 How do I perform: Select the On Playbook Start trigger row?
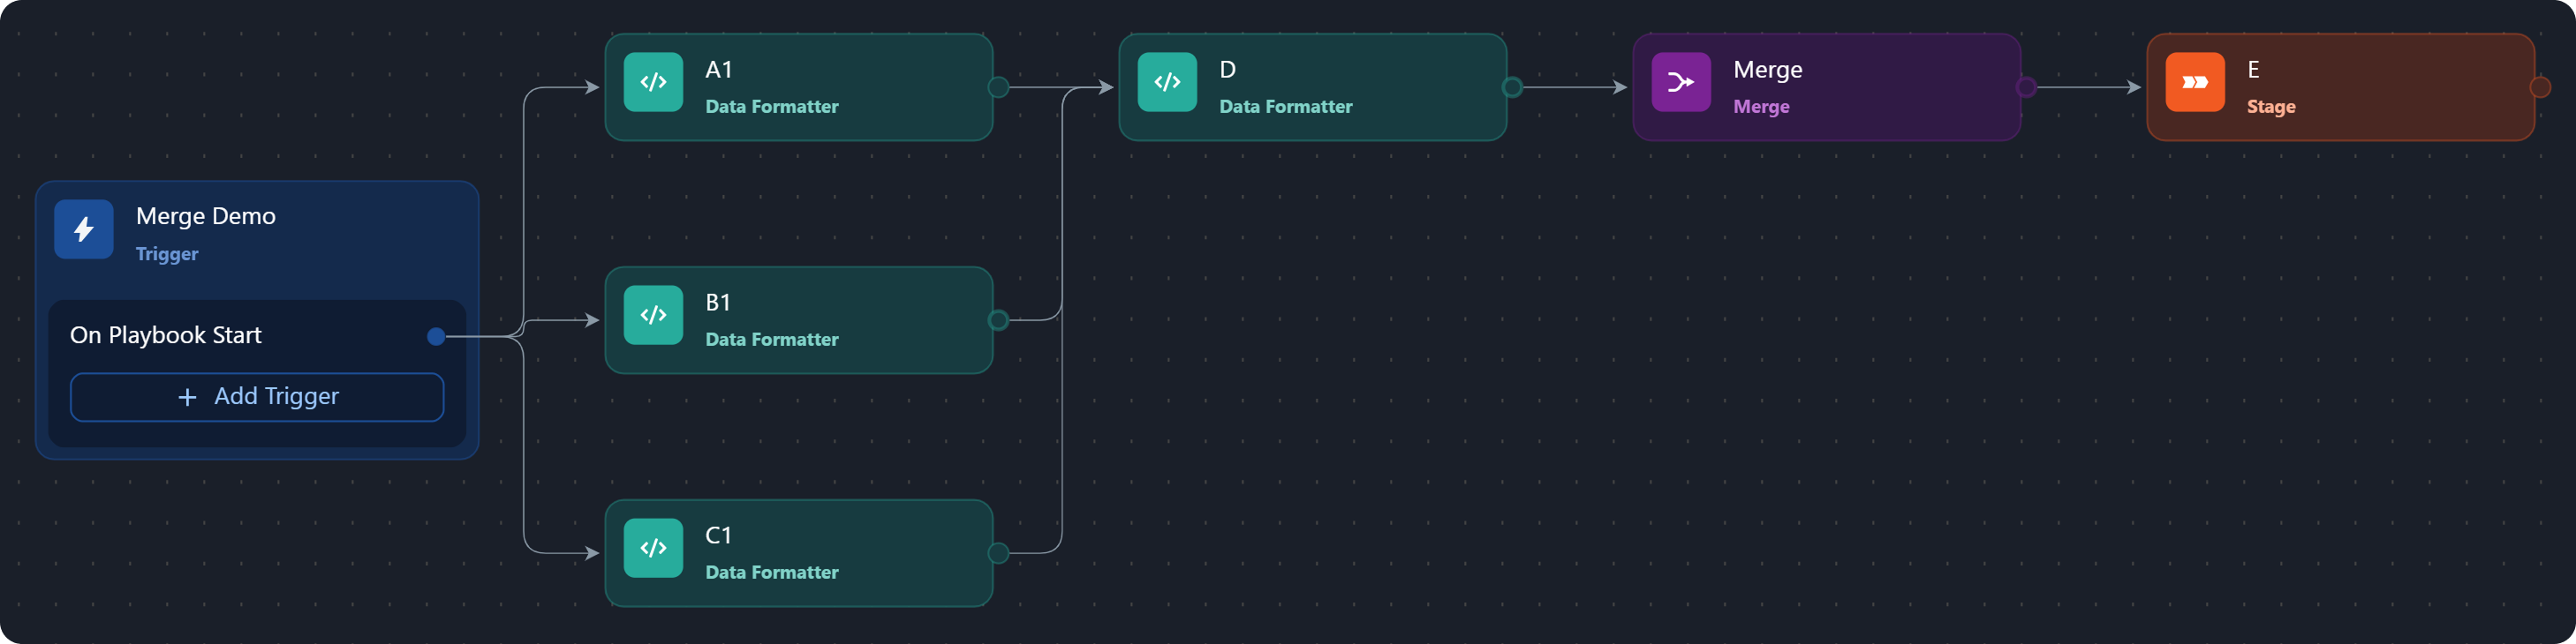[166, 335]
